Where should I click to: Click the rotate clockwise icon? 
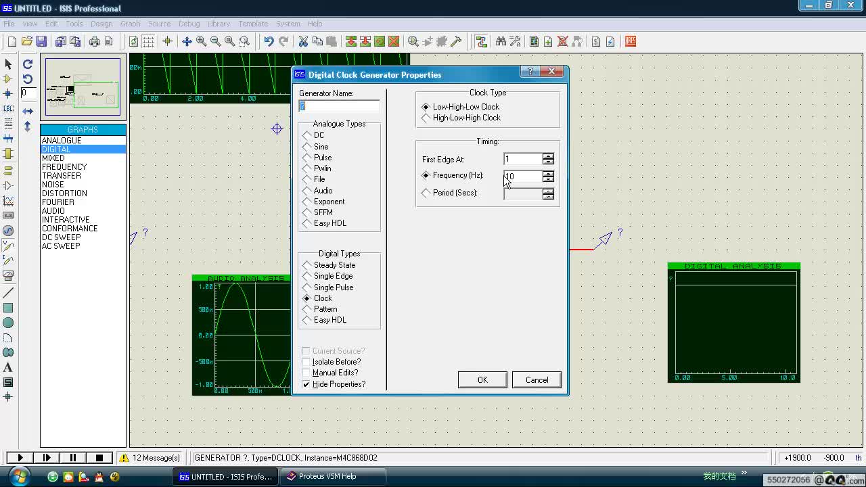pos(28,64)
